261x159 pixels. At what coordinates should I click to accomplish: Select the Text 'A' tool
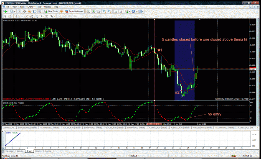click(x=42, y=16)
